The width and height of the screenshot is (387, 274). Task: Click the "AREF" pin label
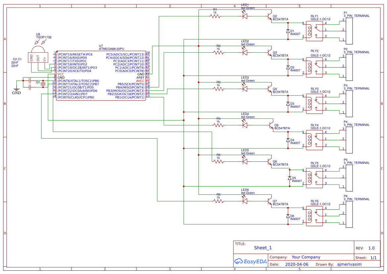pyautogui.click(x=140, y=78)
